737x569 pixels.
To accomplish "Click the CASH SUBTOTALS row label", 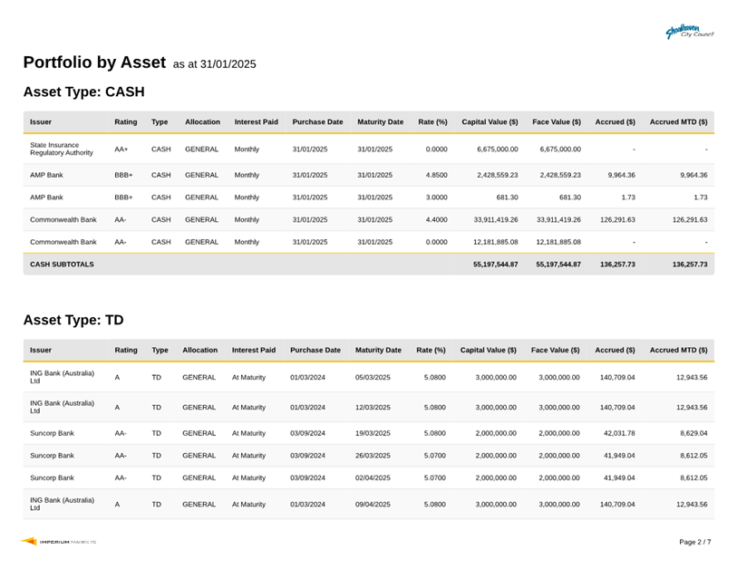I will pyautogui.click(x=62, y=265).
